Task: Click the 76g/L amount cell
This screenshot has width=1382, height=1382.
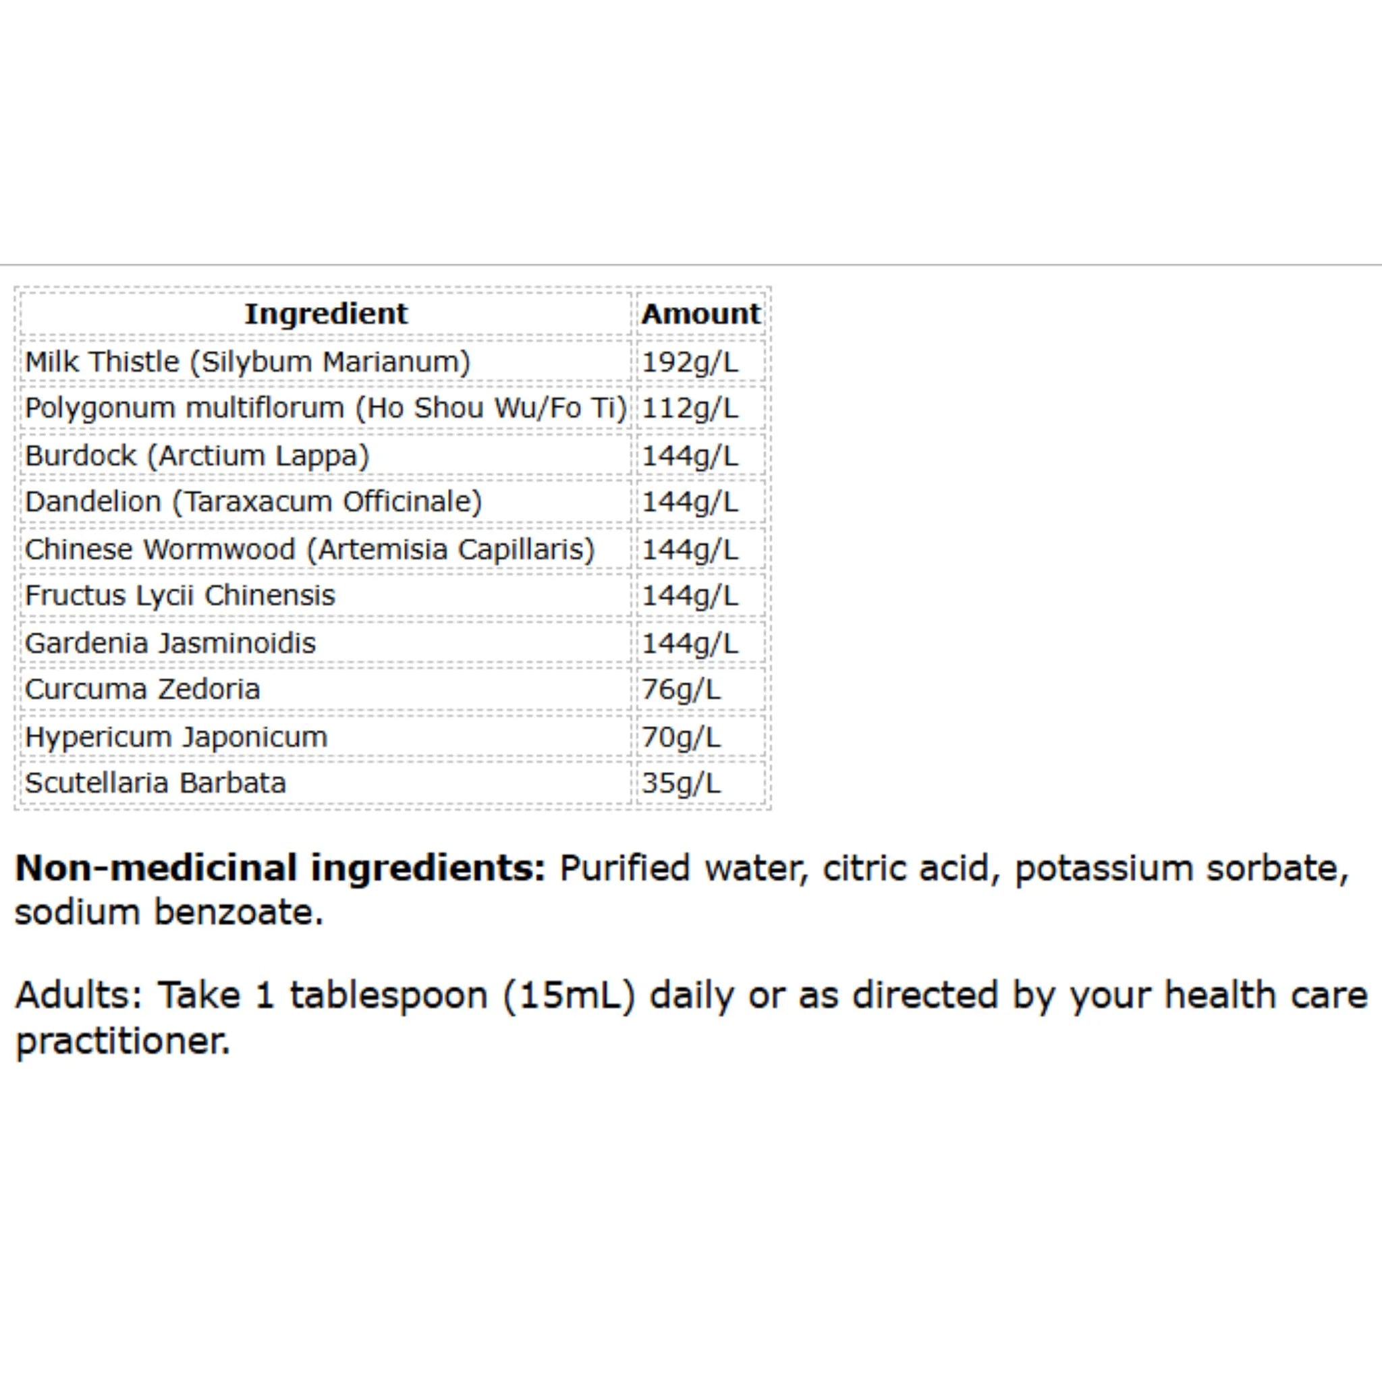Action: click(700, 689)
